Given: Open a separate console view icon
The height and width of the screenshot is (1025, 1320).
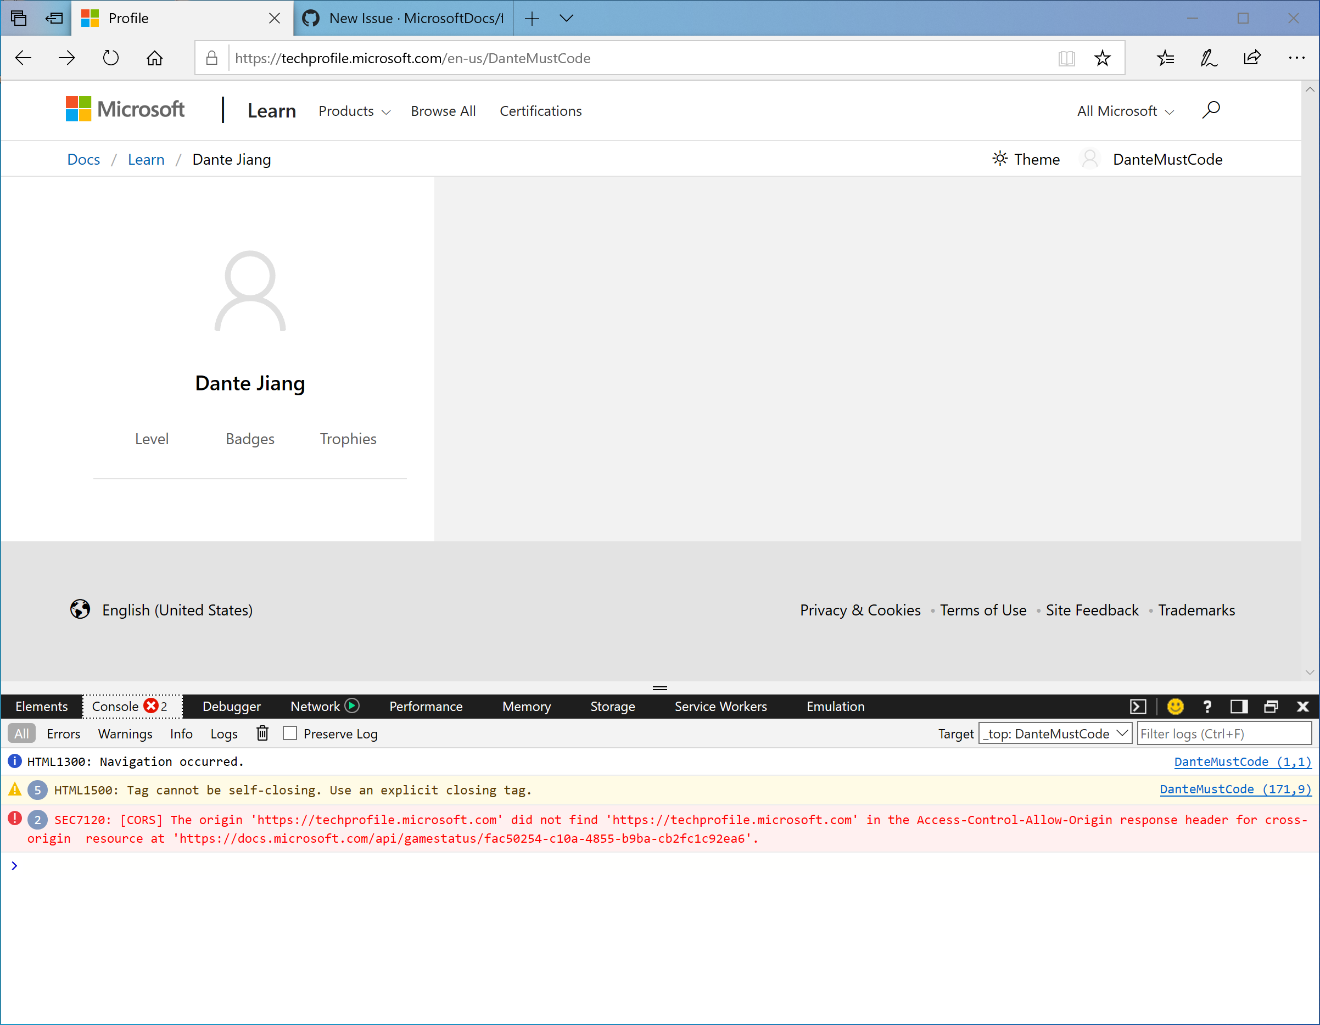Looking at the screenshot, I should tap(1139, 707).
